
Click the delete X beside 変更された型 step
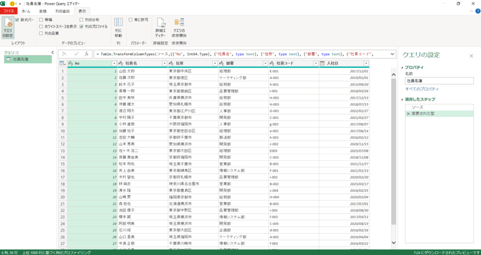(408, 114)
